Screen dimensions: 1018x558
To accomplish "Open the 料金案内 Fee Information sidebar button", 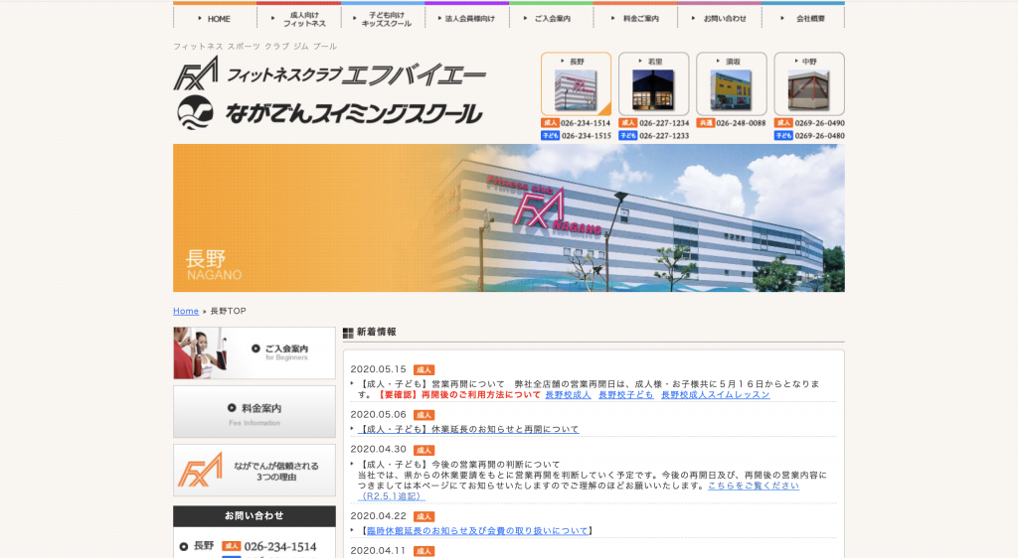I will pyautogui.click(x=254, y=411).
